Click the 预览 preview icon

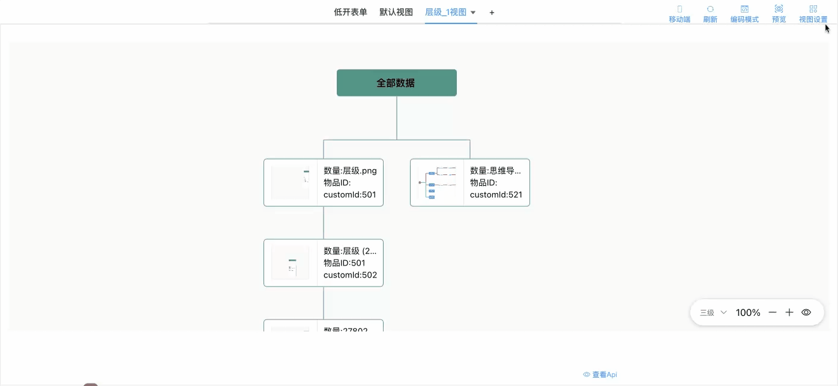coord(779,10)
